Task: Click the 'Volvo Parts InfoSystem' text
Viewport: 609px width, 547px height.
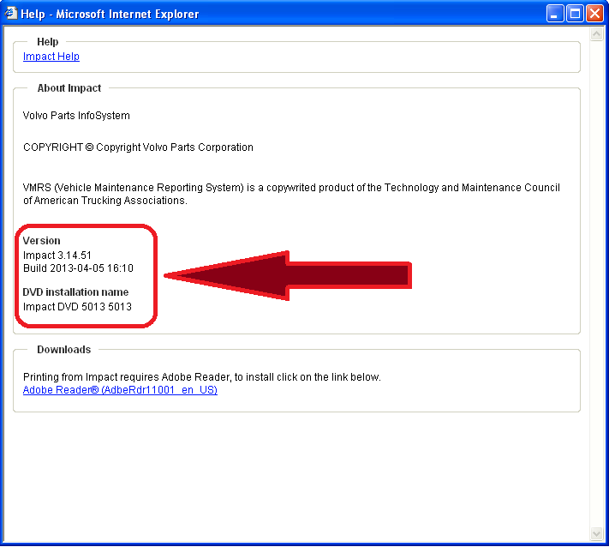Action: pyautogui.click(x=76, y=116)
